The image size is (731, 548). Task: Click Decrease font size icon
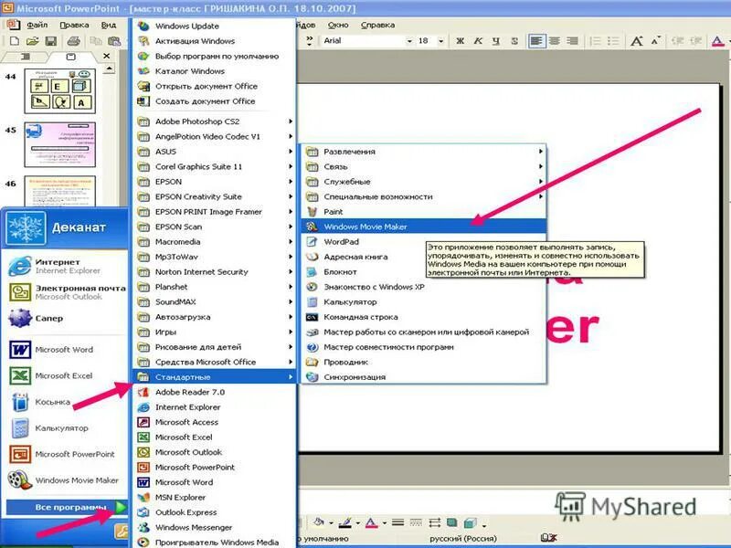click(656, 40)
